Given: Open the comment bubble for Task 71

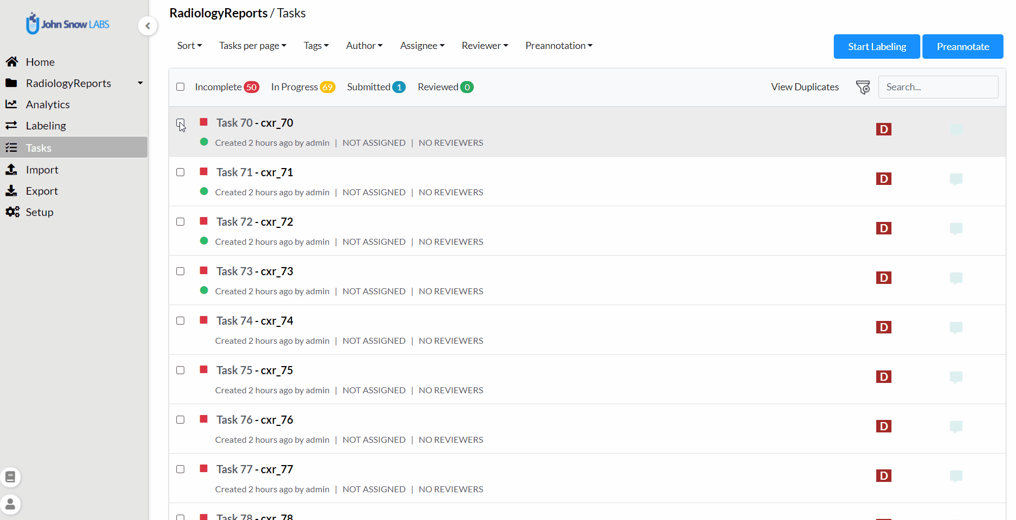Looking at the screenshot, I should (x=956, y=179).
